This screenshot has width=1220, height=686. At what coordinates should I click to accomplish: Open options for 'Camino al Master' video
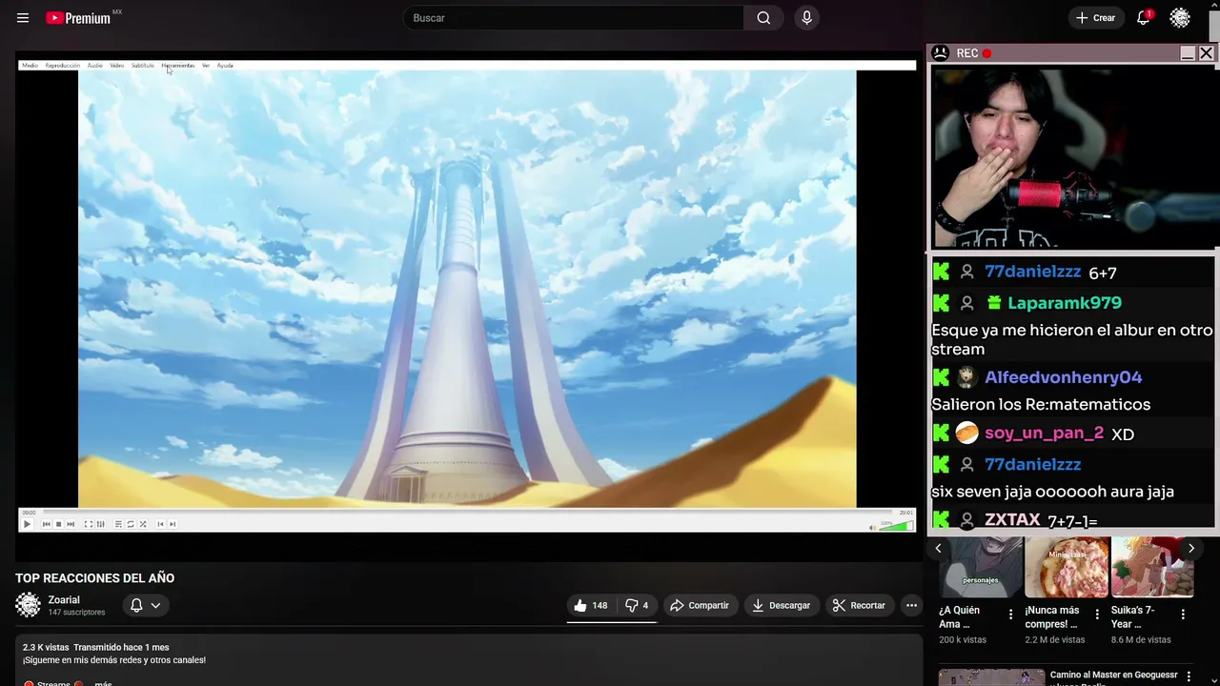(x=1188, y=677)
